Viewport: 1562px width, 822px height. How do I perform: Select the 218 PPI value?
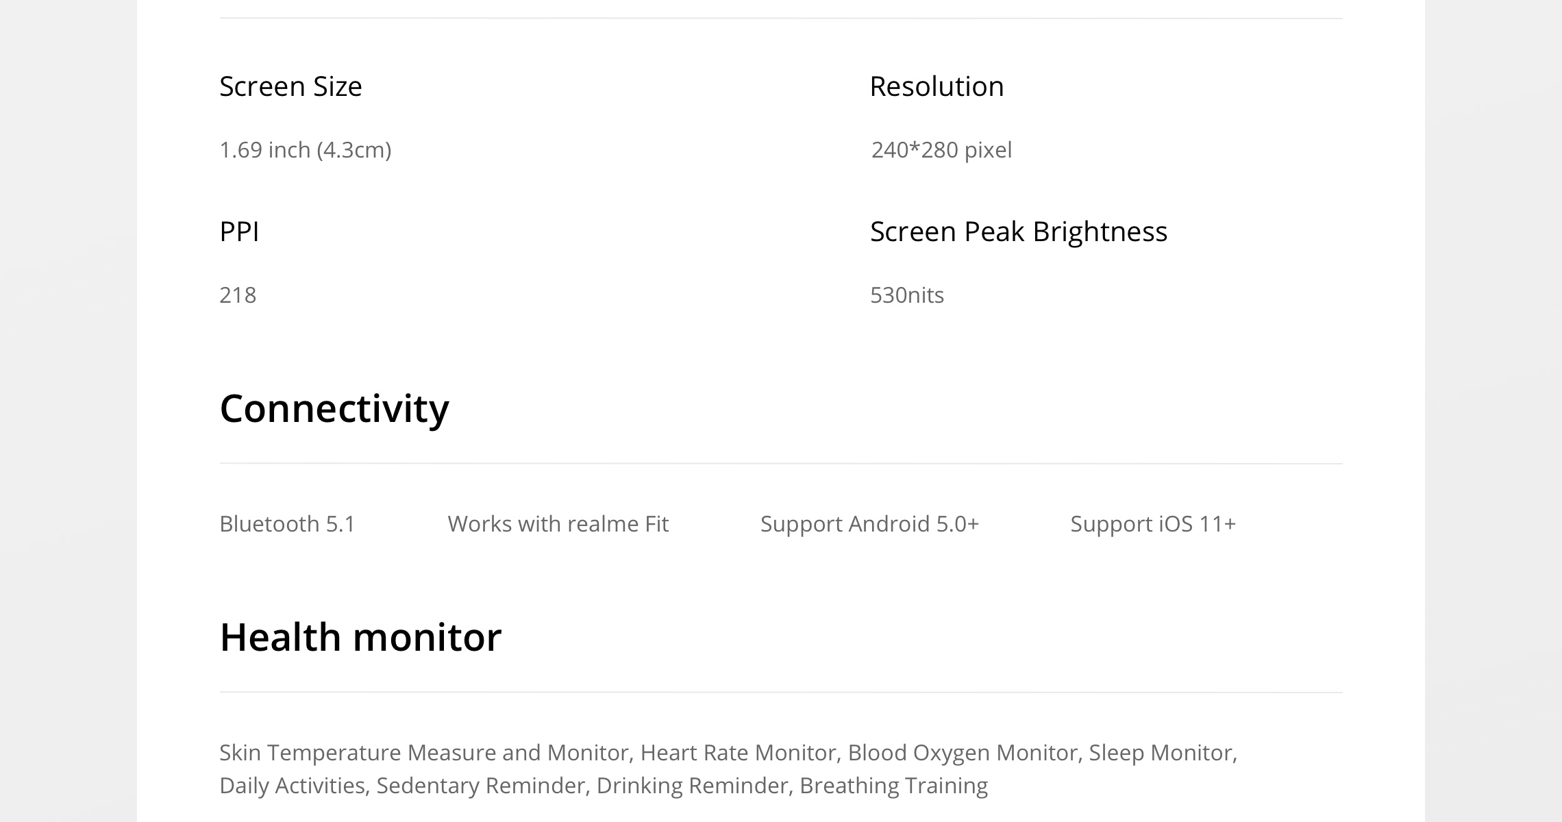coord(238,295)
